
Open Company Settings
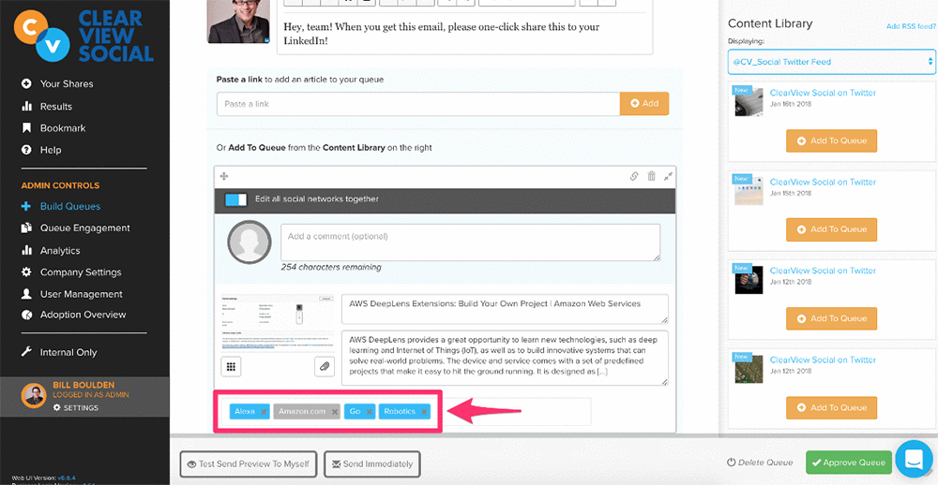pyautogui.click(x=81, y=272)
